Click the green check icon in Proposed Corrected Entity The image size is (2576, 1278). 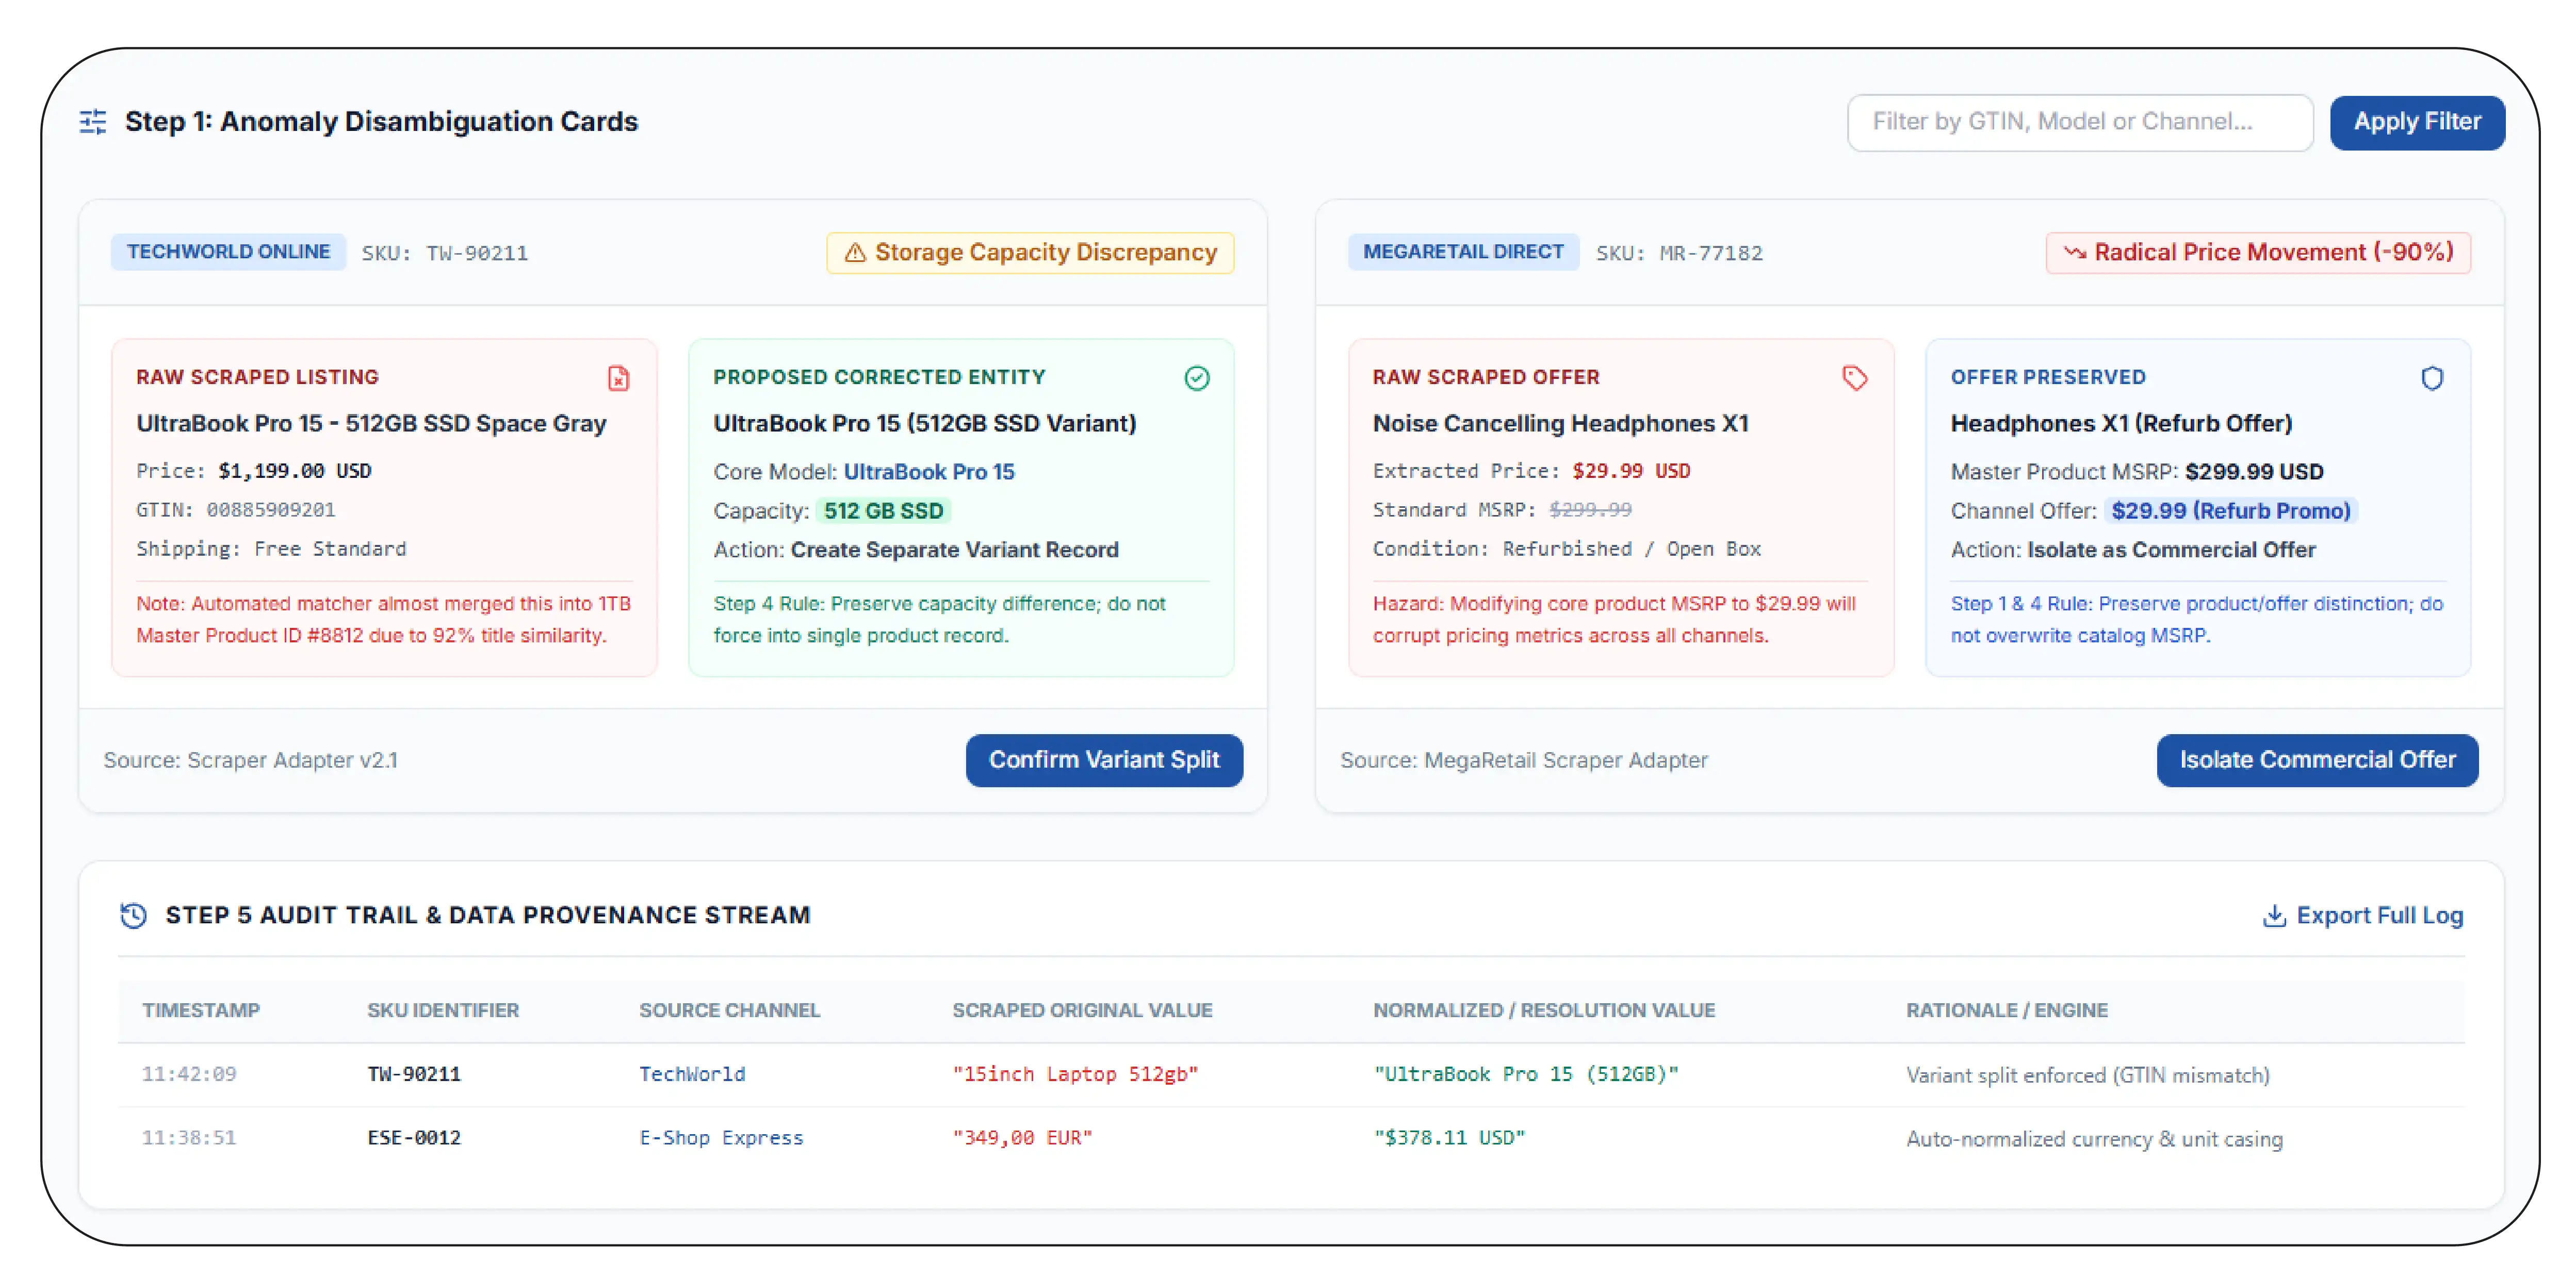1197,378
